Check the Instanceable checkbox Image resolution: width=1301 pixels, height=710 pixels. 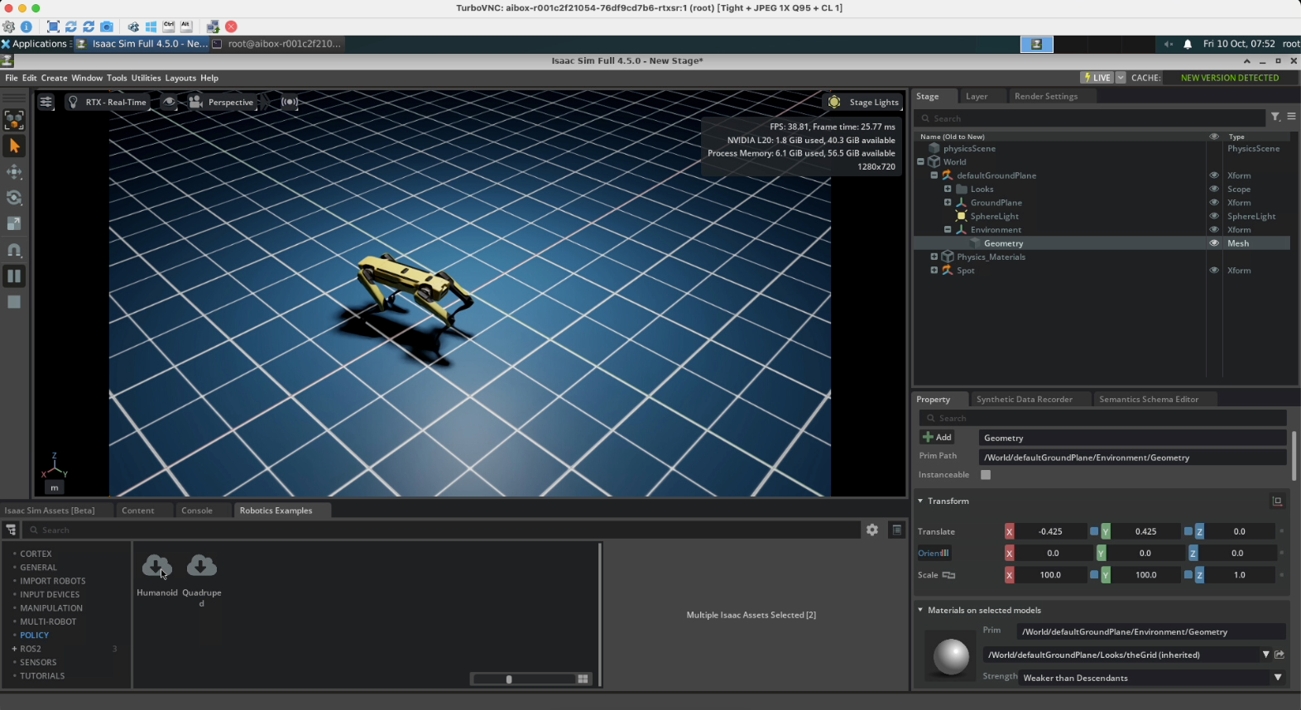click(986, 475)
